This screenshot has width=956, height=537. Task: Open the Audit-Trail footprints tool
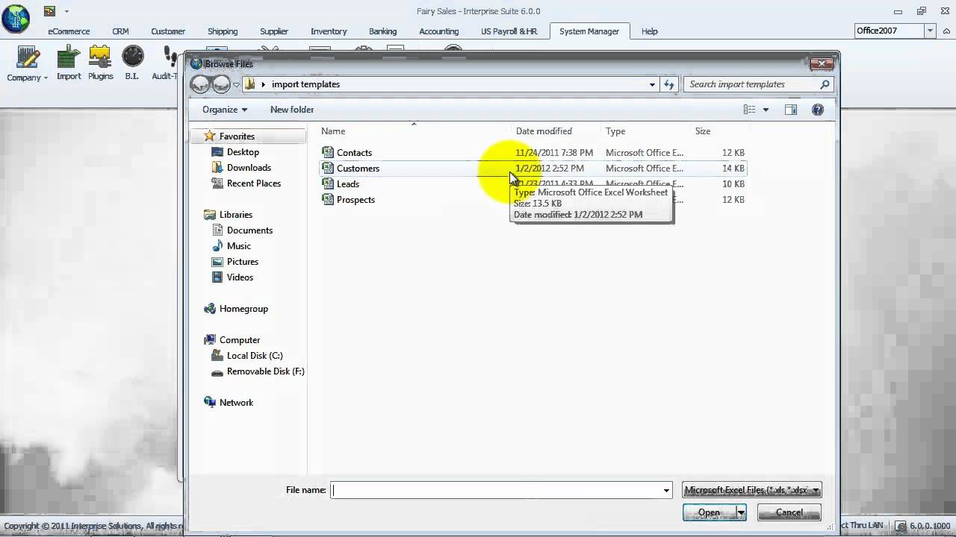[164, 63]
